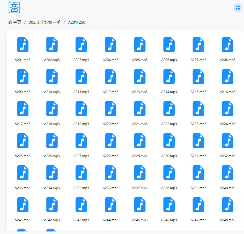Select the A237.mp3 music file icon
244x234 pixels.
tap(140, 173)
